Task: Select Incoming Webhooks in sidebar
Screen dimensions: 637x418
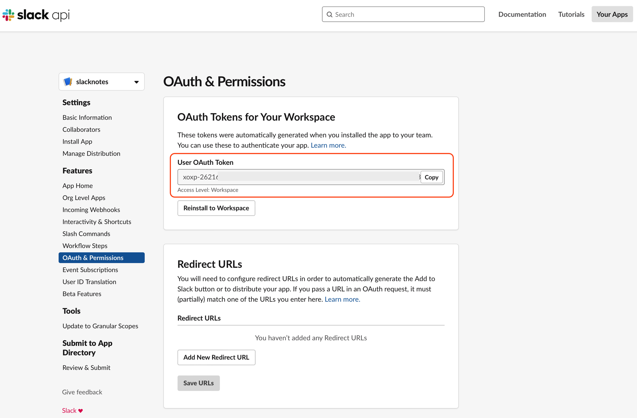Action: click(x=91, y=210)
